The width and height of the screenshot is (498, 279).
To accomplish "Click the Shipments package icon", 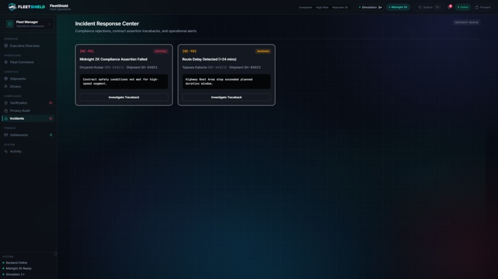I will coord(6,79).
